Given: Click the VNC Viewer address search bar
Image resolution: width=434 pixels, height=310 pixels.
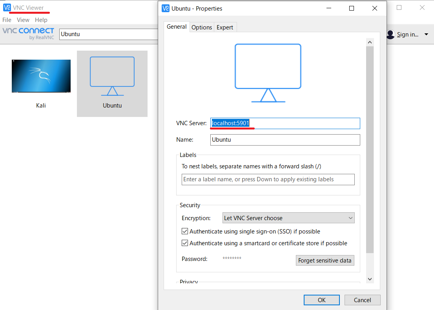Looking at the screenshot, I should (x=108, y=34).
